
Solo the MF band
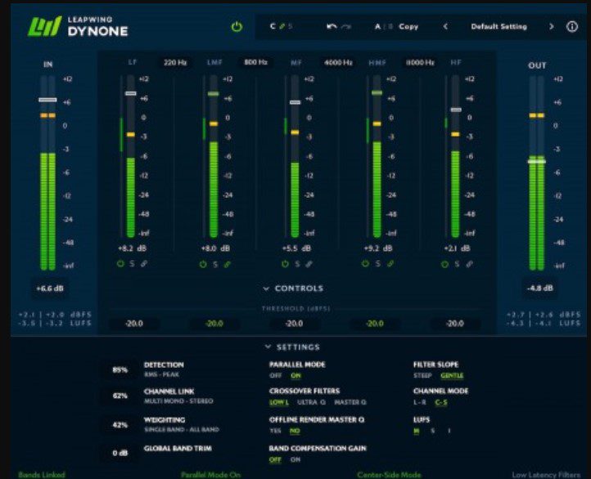297,264
